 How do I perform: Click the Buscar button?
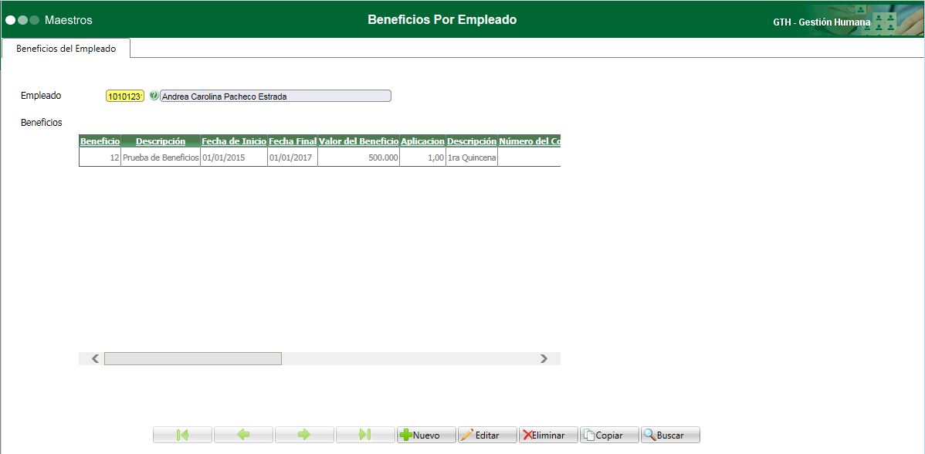tap(671, 435)
